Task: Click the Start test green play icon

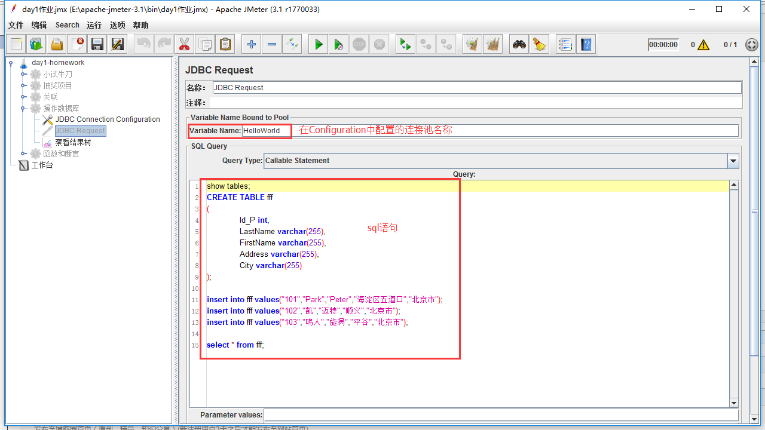Action: coord(319,44)
